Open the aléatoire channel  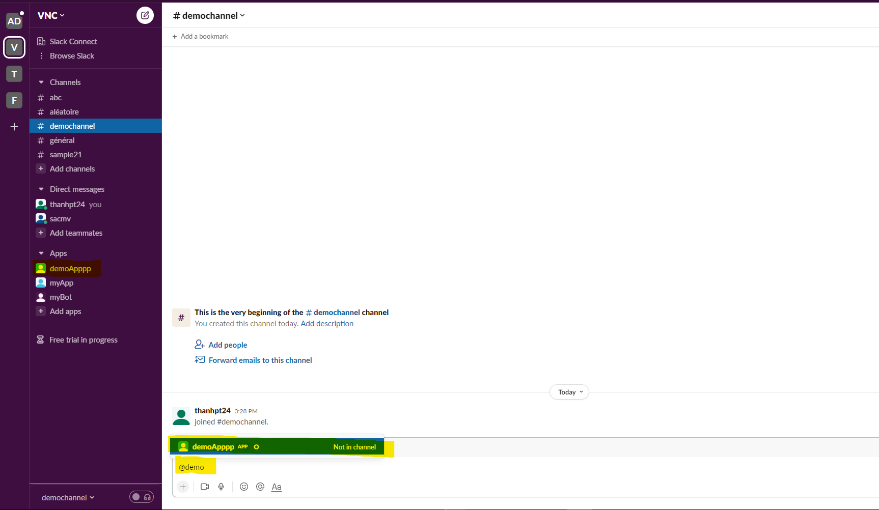click(x=96, y=111)
